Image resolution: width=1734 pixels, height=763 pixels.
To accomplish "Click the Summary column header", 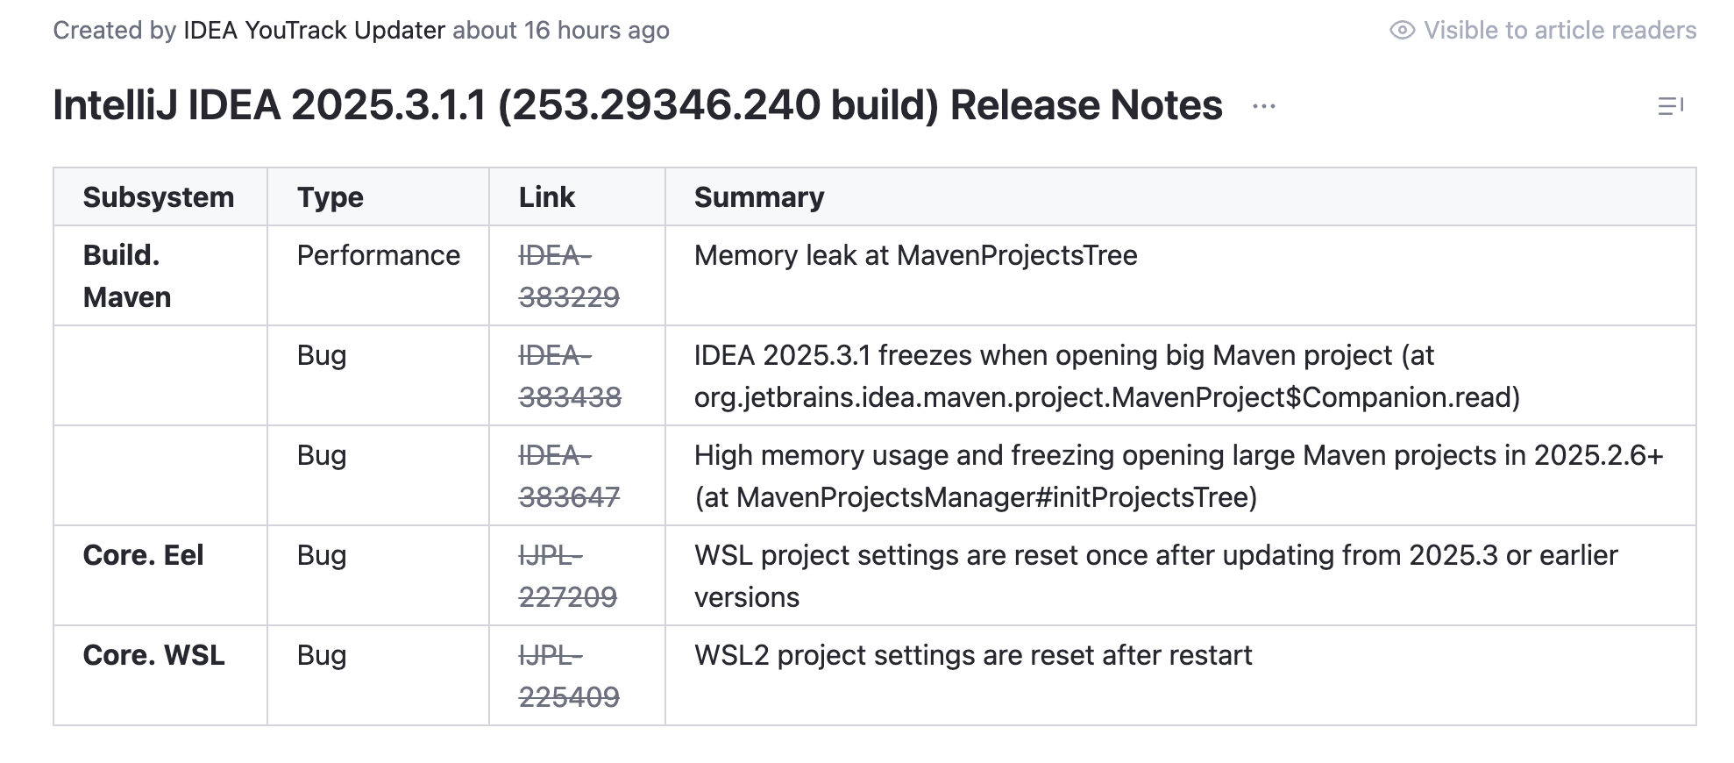I will (758, 197).
